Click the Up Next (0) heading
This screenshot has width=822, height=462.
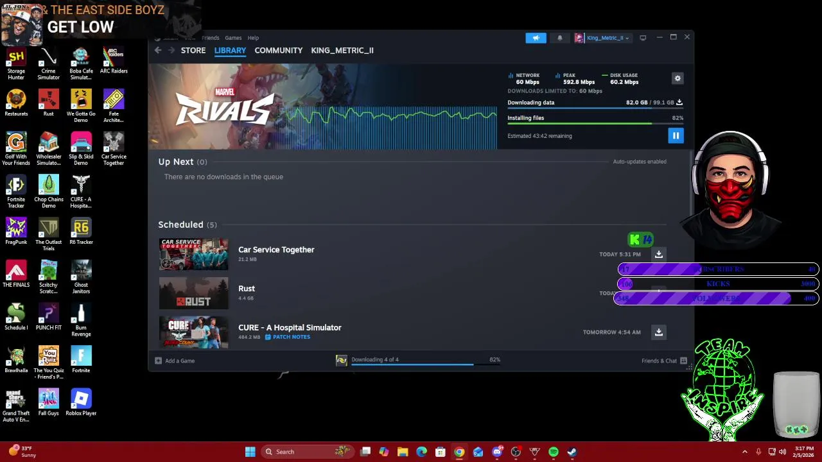[x=182, y=162]
